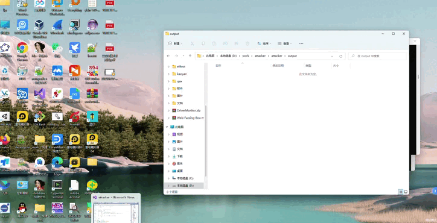The image size is (437, 223).
Task: Select the WeChat desktop icon
Action: coord(57,50)
